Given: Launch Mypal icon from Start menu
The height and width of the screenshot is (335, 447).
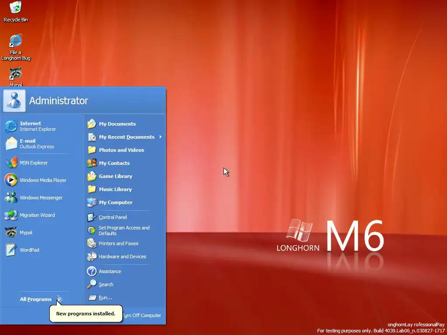Looking at the screenshot, I should [x=11, y=232].
